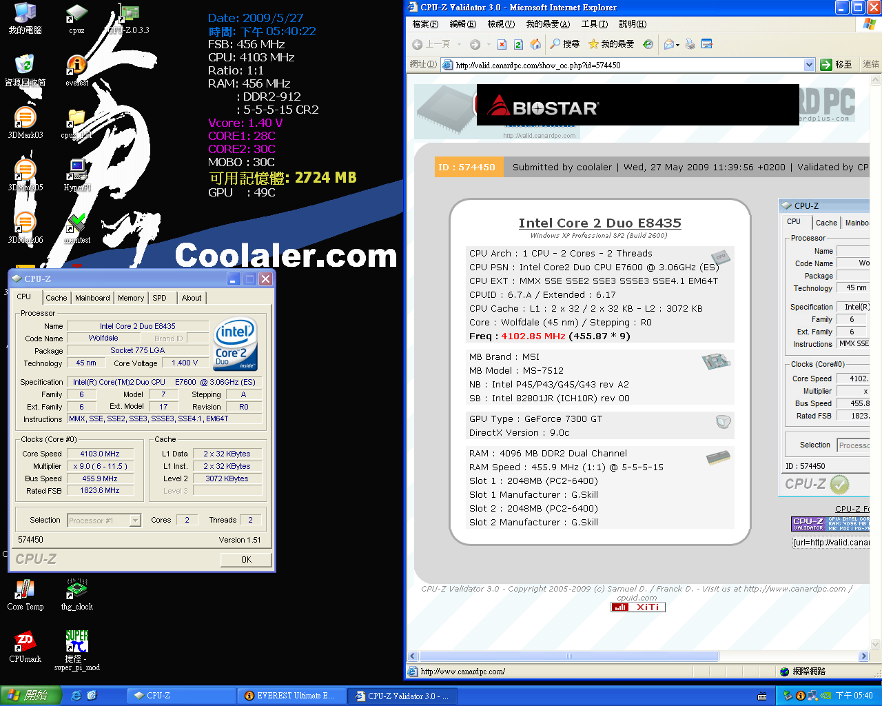The height and width of the screenshot is (706, 882).
Task: Click the IE Mail toolbar icon
Action: pyautogui.click(x=668, y=44)
